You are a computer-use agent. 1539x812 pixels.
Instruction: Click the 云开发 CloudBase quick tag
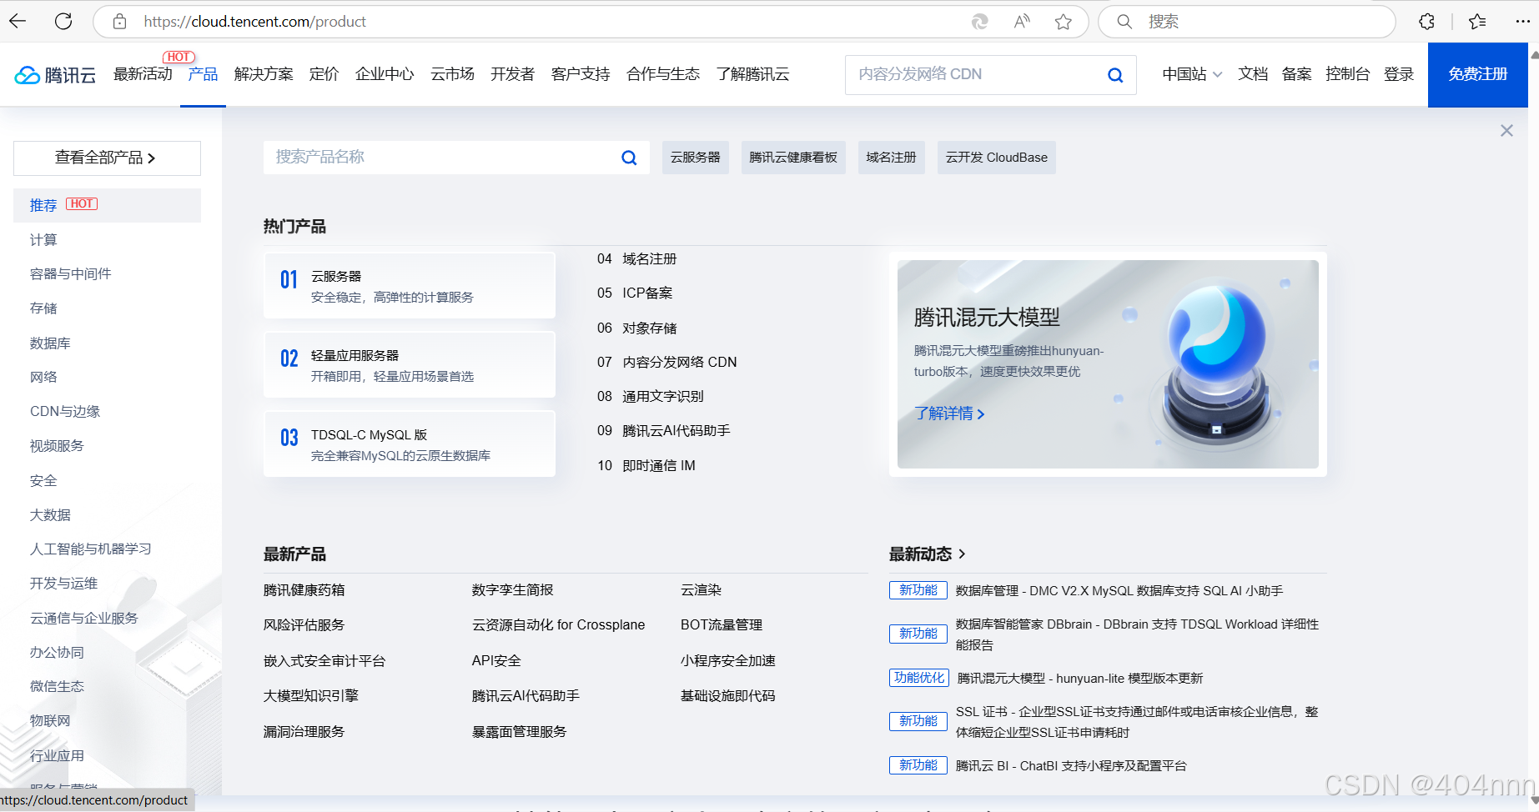click(x=996, y=158)
